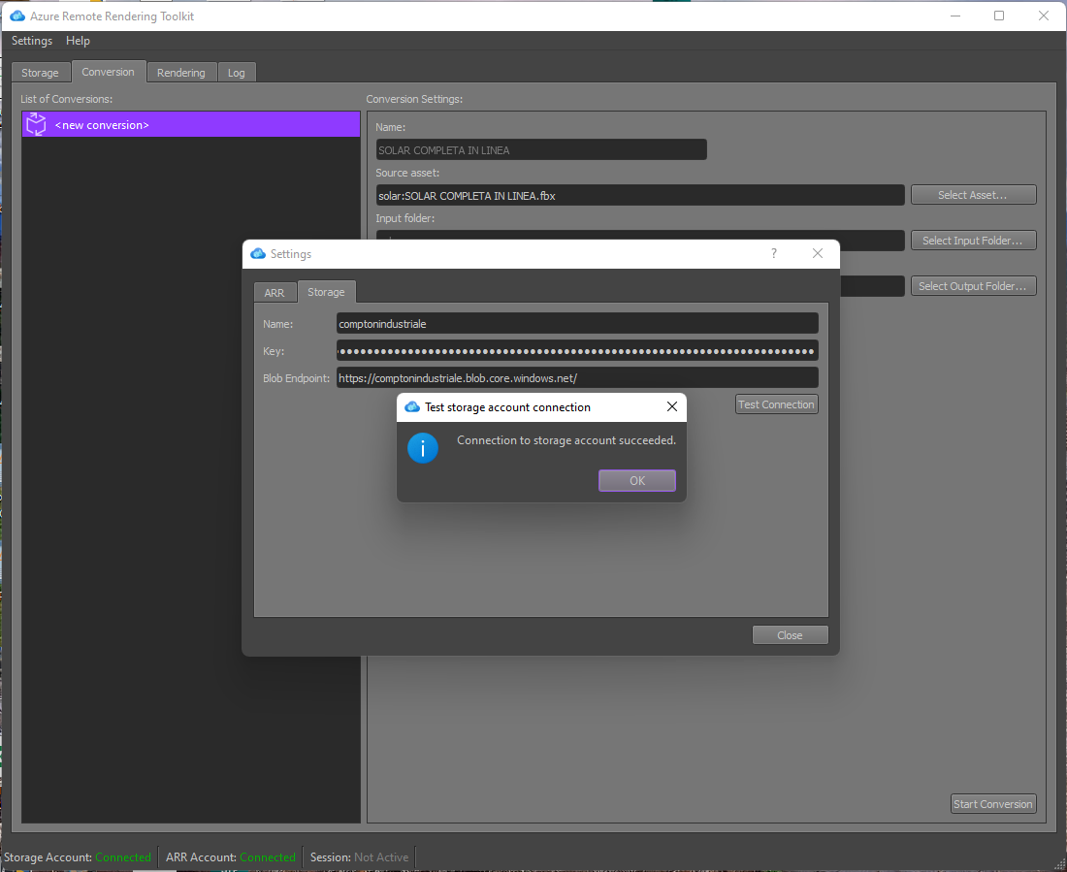This screenshot has width=1067, height=872.
Task: Open the help question mark on Settings dialog
Action: tap(773, 253)
